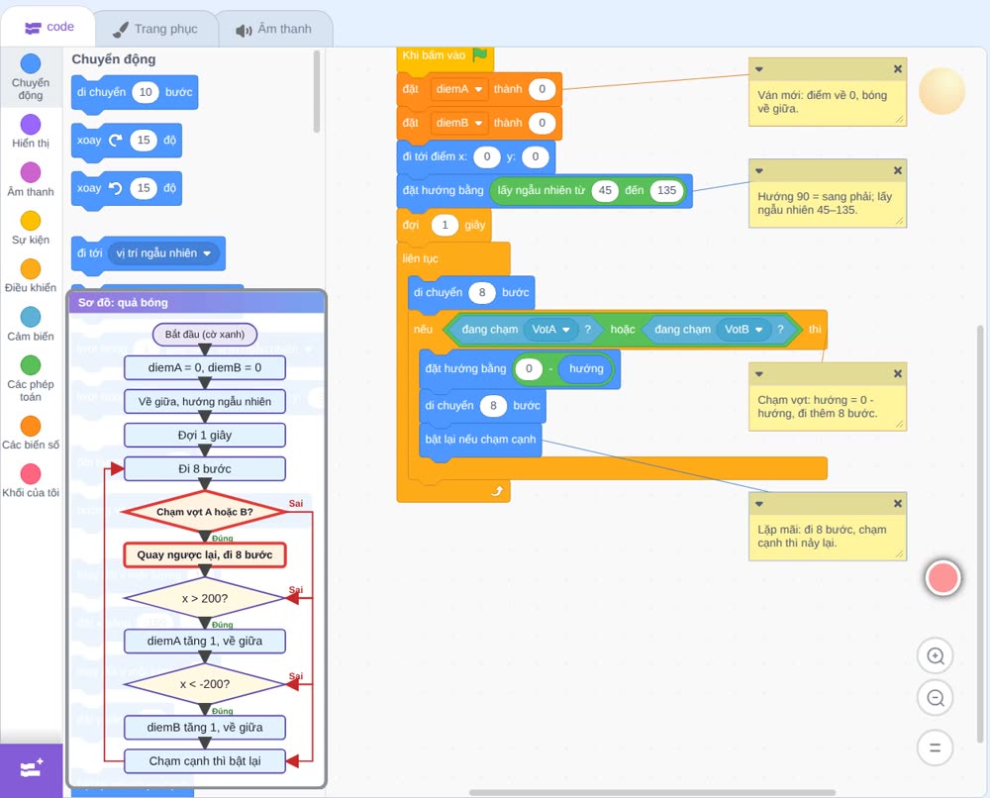
Task: Open the Điều khiển category circle
Action: [31, 269]
